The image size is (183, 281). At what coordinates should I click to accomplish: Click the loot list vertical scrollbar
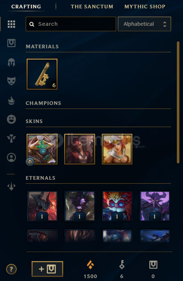coord(178,102)
